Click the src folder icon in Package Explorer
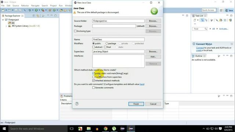Image resolution: width=235 pixels, height=132 pixels. [x=10, y=23]
